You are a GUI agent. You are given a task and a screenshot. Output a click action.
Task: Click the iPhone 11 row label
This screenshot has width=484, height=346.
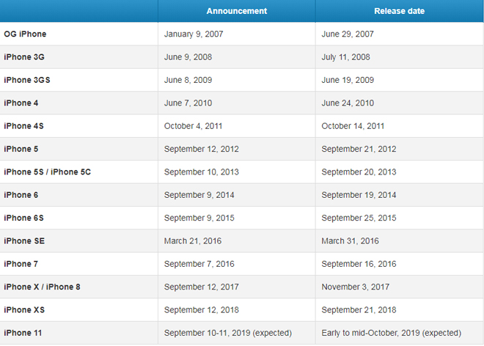click(23, 333)
